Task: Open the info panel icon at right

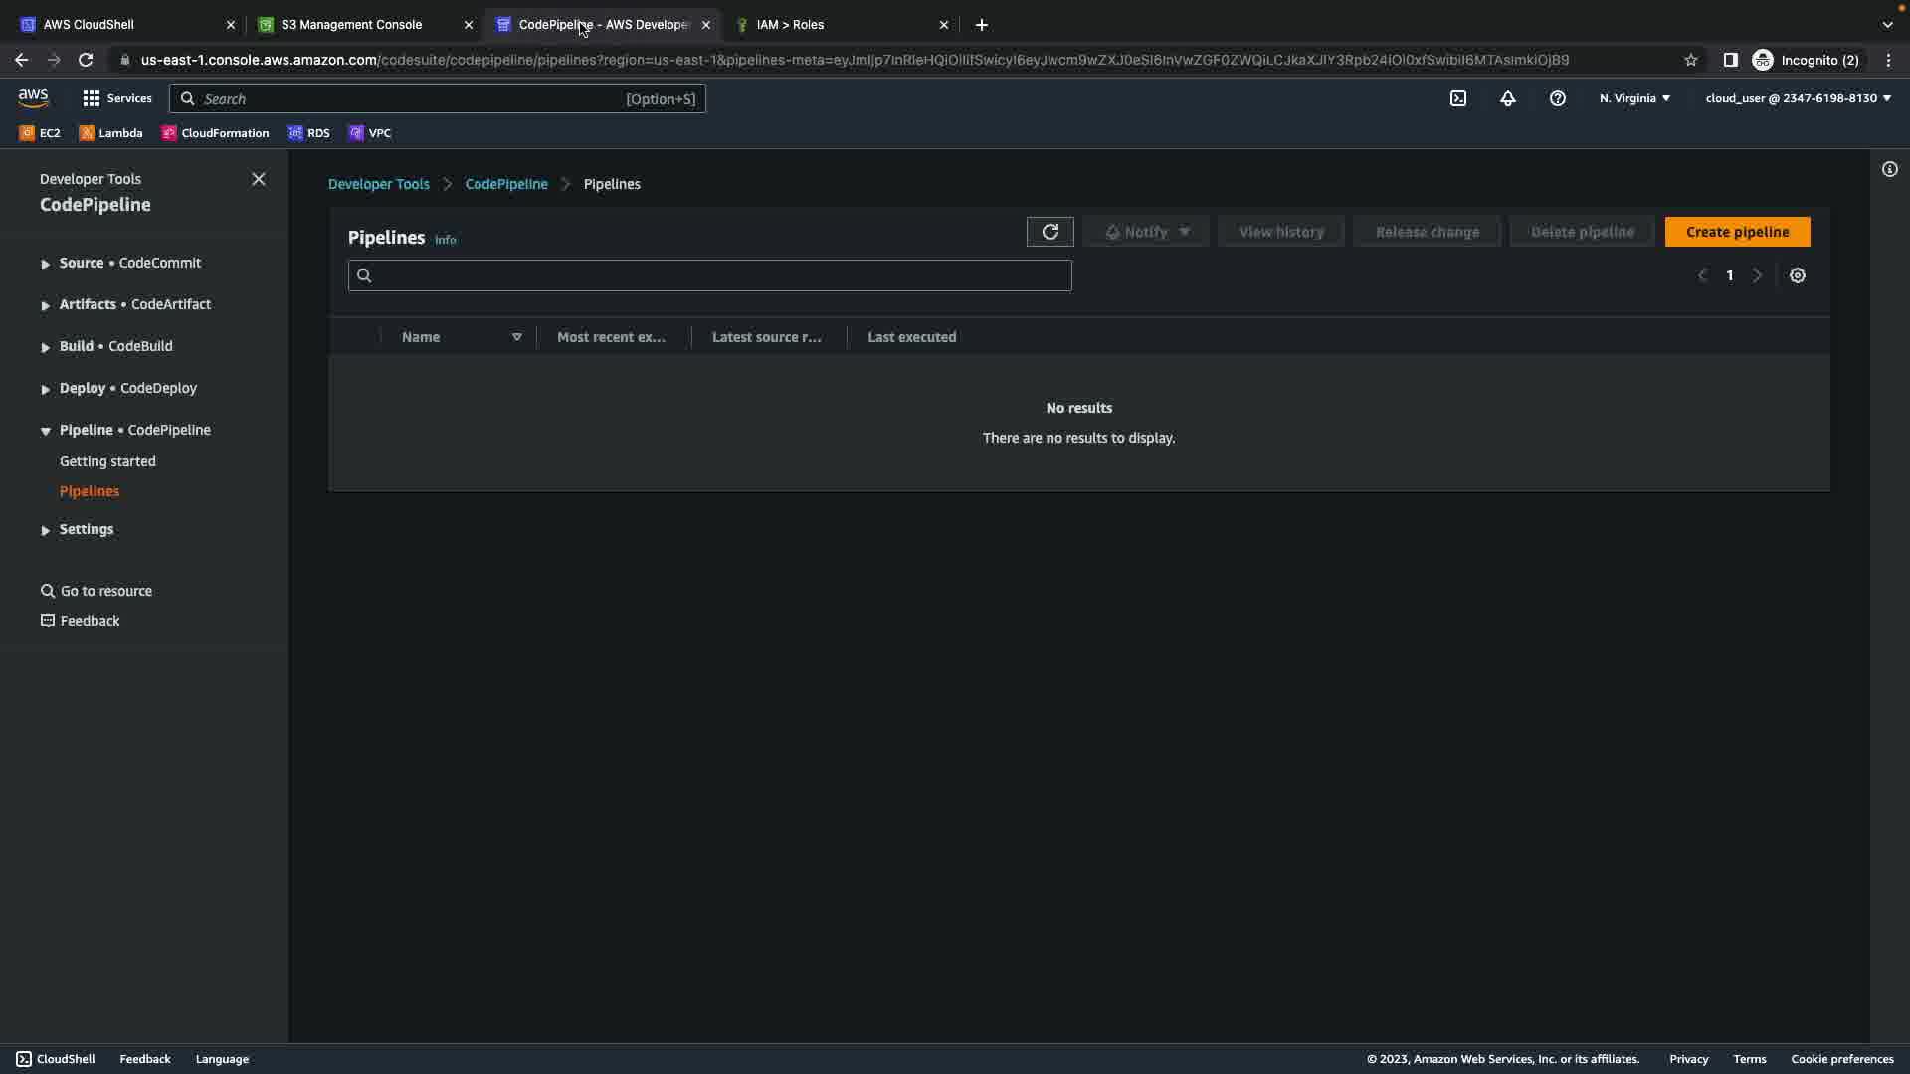Action: tap(1889, 169)
